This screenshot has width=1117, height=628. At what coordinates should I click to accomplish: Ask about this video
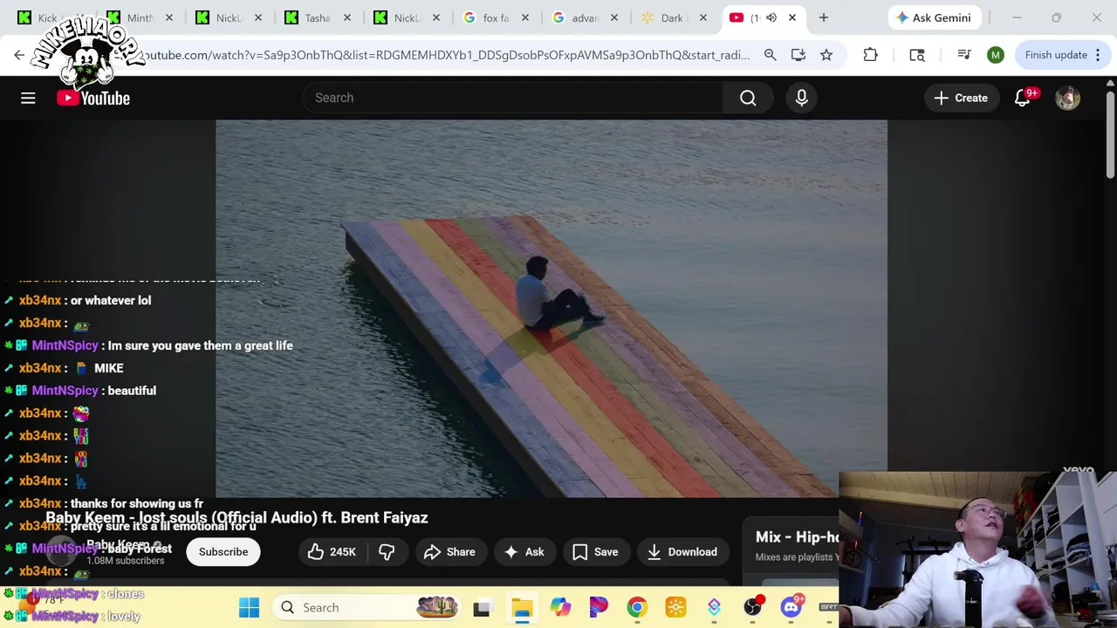tap(524, 551)
